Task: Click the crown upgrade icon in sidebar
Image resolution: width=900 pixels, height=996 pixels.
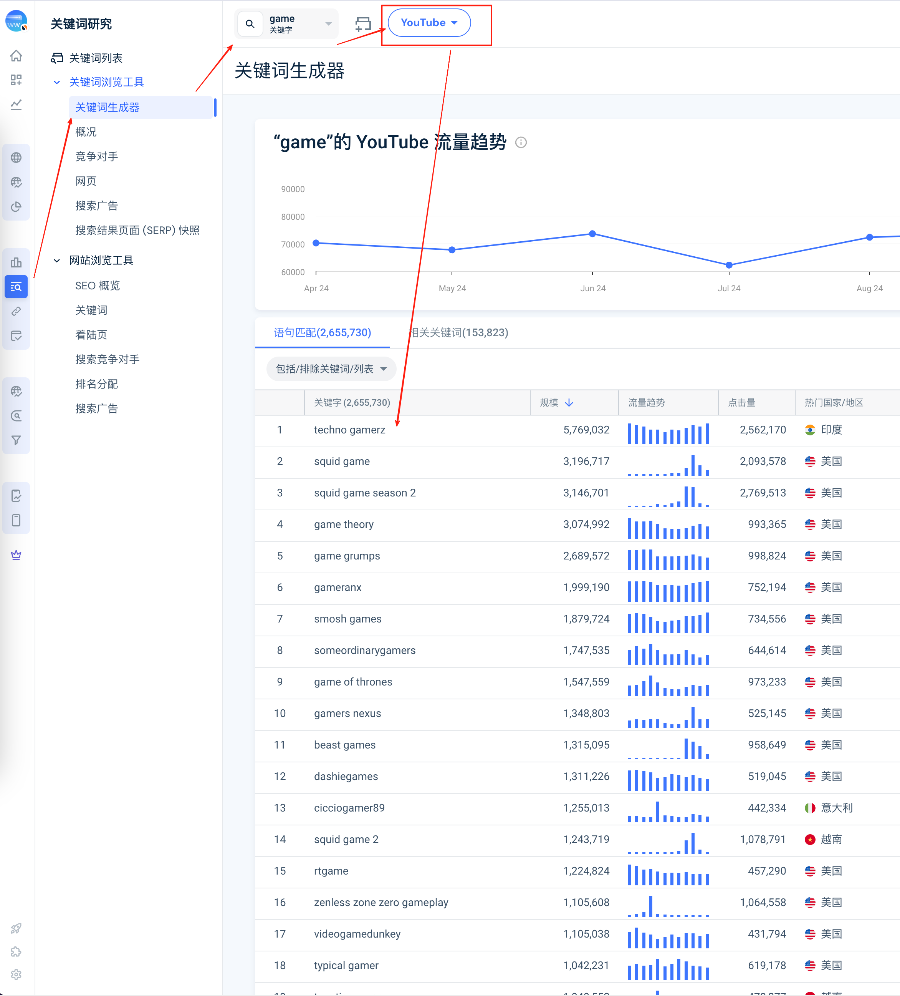Action: coord(16,555)
